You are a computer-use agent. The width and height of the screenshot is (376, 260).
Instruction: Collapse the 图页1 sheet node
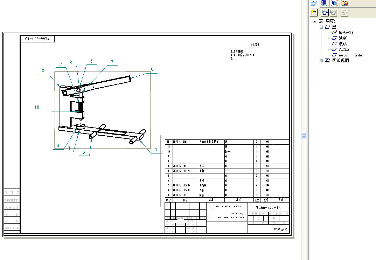point(315,21)
